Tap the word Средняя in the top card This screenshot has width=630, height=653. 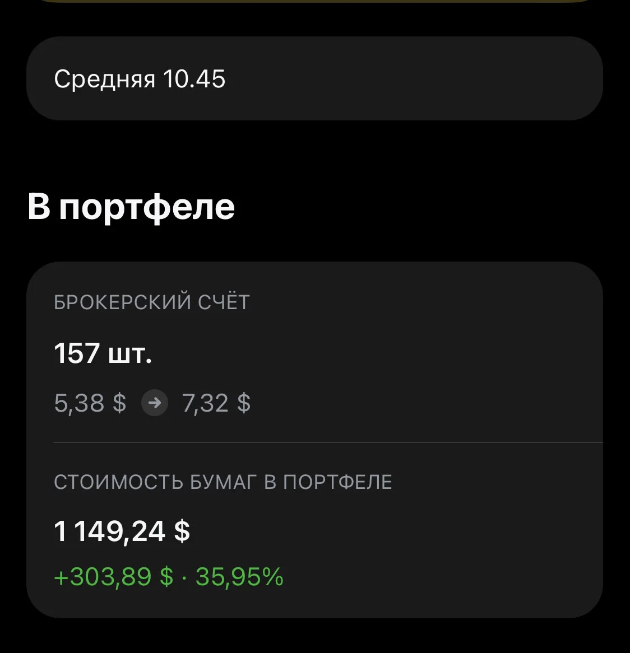tap(105, 80)
